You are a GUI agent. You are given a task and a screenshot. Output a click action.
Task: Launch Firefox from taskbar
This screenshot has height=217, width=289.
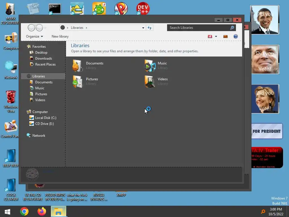(42, 211)
